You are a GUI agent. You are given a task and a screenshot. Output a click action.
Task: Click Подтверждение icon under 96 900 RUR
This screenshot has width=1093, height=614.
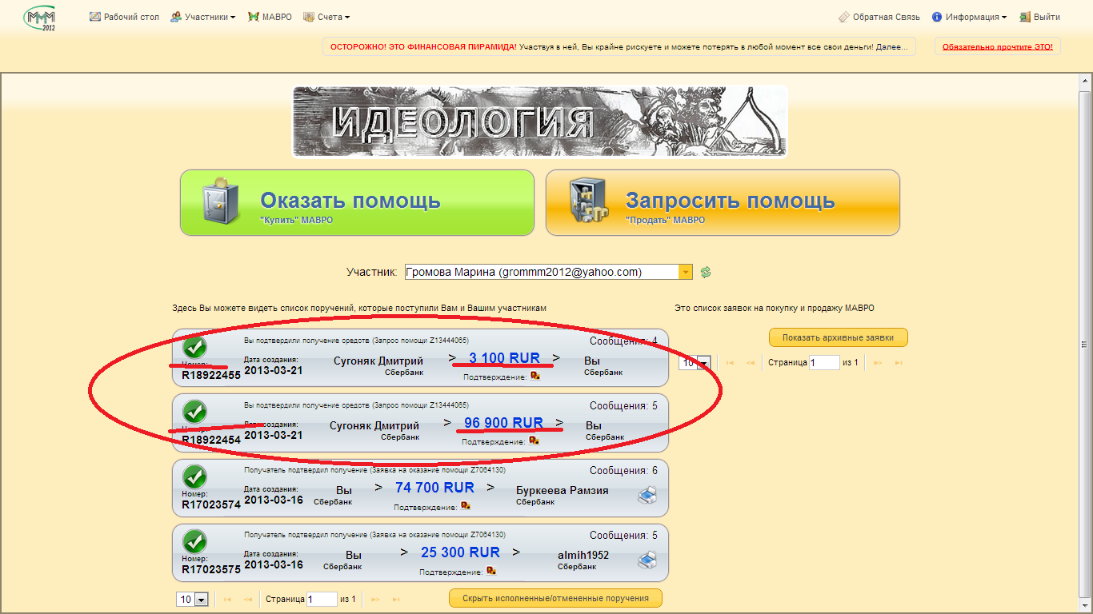[534, 441]
